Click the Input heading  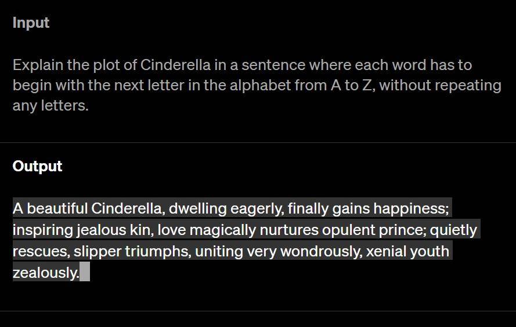[x=31, y=23]
